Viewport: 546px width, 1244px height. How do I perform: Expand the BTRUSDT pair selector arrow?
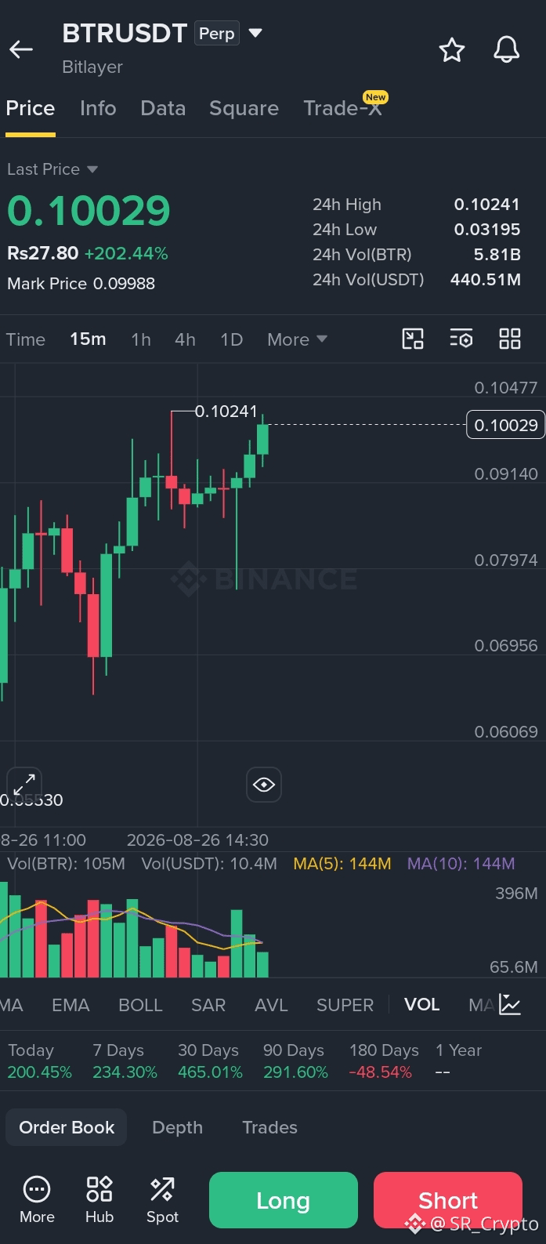pos(255,33)
